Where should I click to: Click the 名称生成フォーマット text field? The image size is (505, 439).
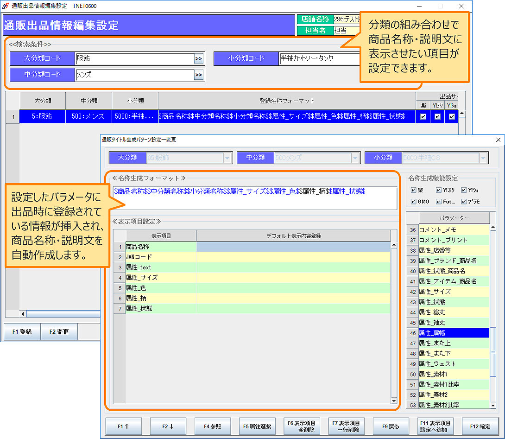click(x=255, y=198)
